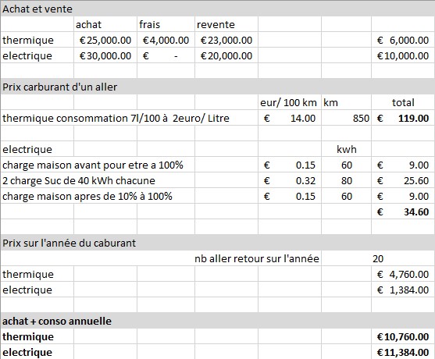This screenshot has height=359, width=435.
Task: Click the €14.00 eur/100 km cell
Action: point(290,119)
